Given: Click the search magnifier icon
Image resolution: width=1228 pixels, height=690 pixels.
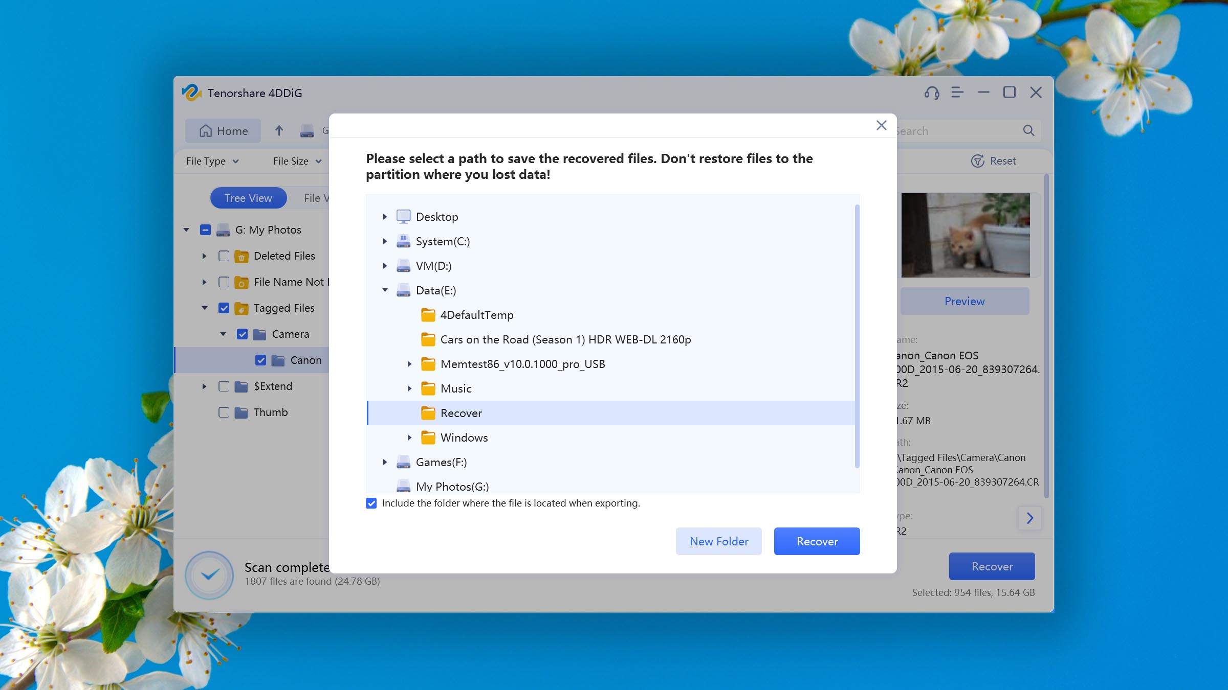Looking at the screenshot, I should tap(1028, 131).
